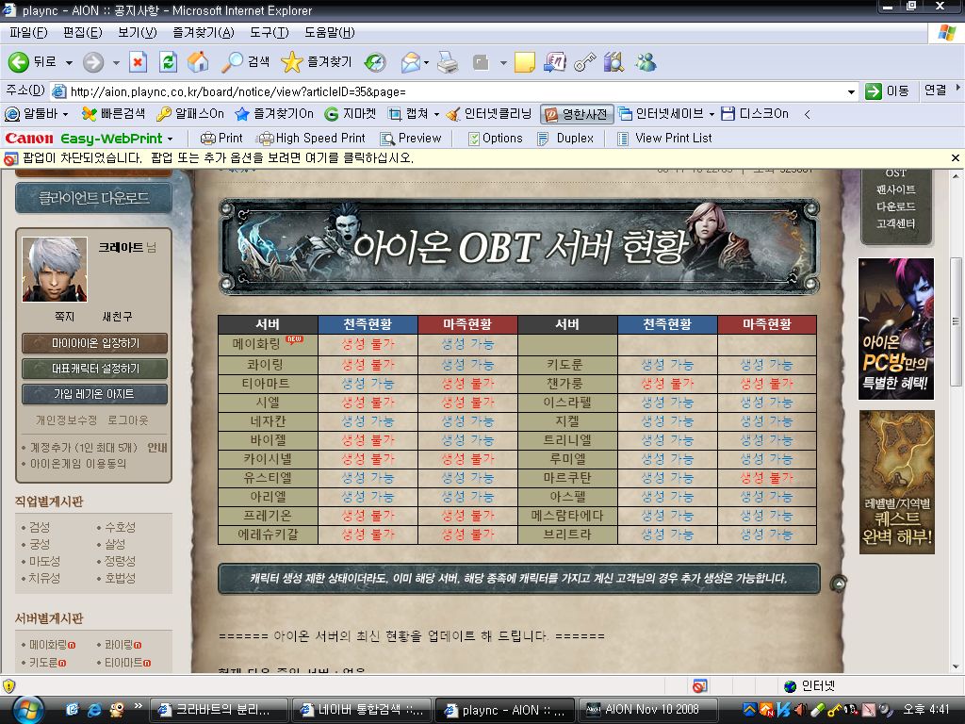Expand the 알툴바 dropdown arrow
Viewport: 965px width, 724px height.
pyautogui.click(x=65, y=114)
